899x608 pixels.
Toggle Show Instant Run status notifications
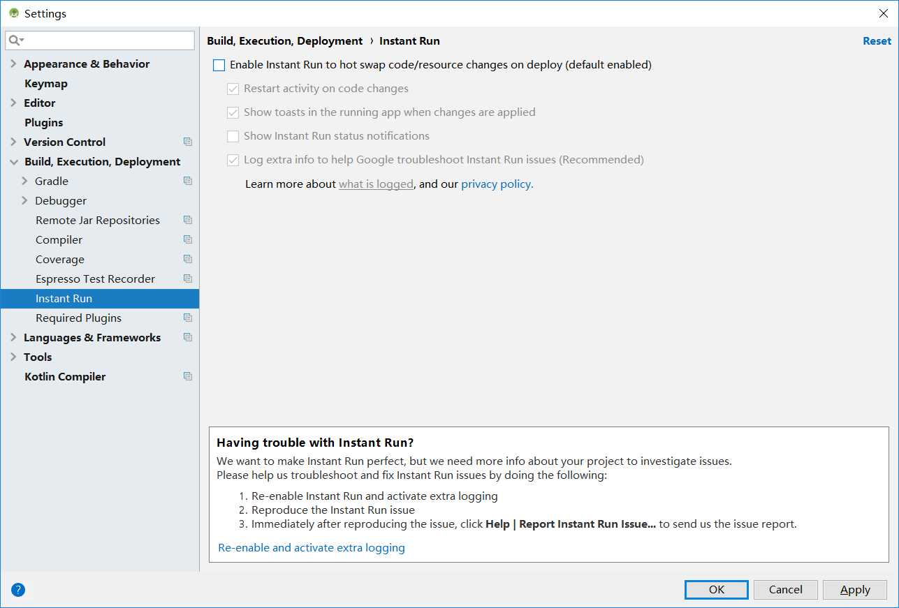[233, 136]
